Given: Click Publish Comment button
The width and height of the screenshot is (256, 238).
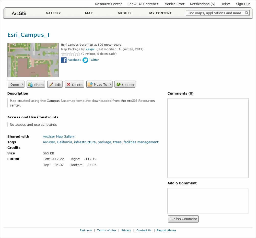Looking at the screenshot, I should tap(183, 219).
